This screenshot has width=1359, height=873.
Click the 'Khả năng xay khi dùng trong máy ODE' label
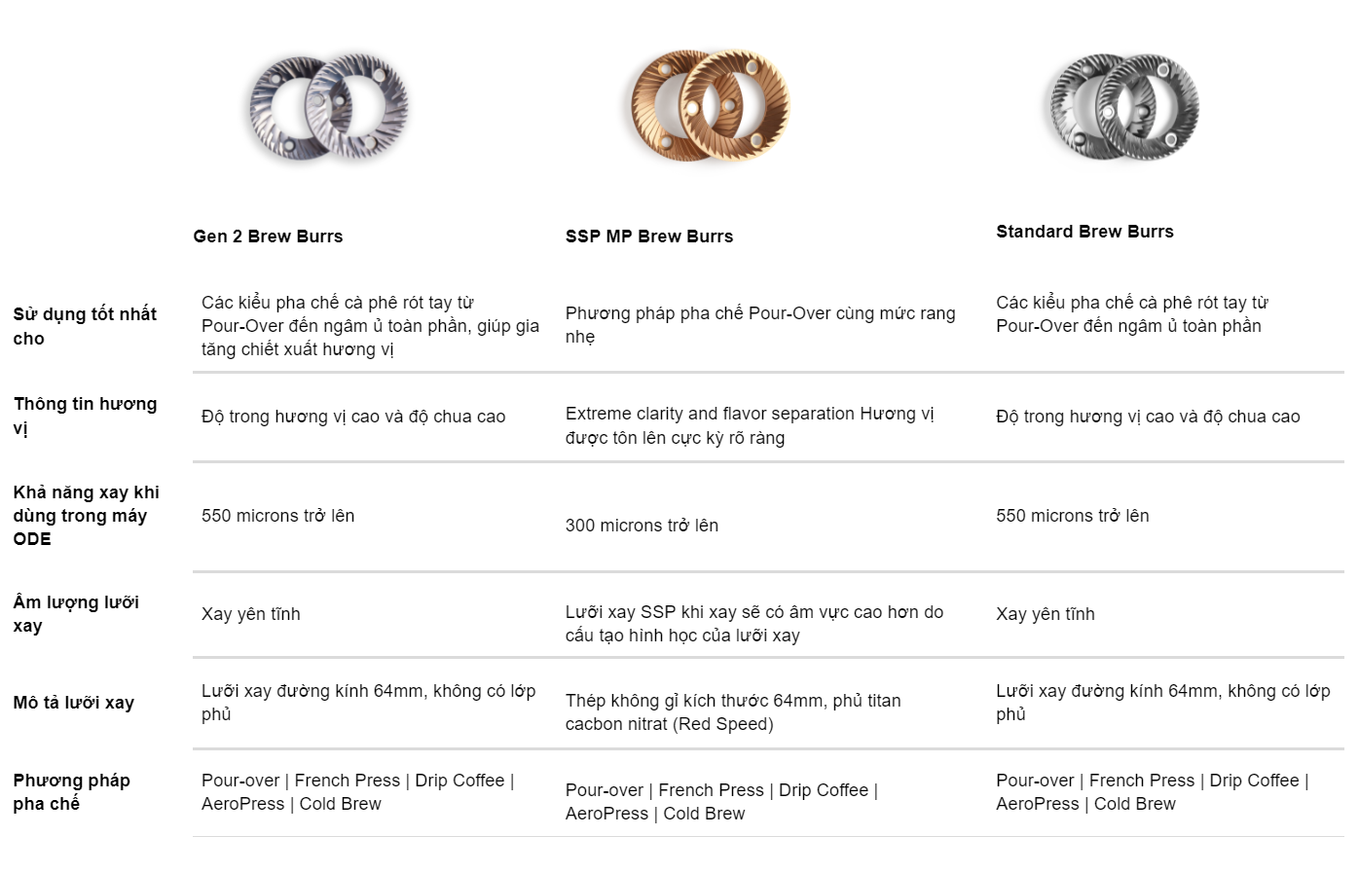86,516
